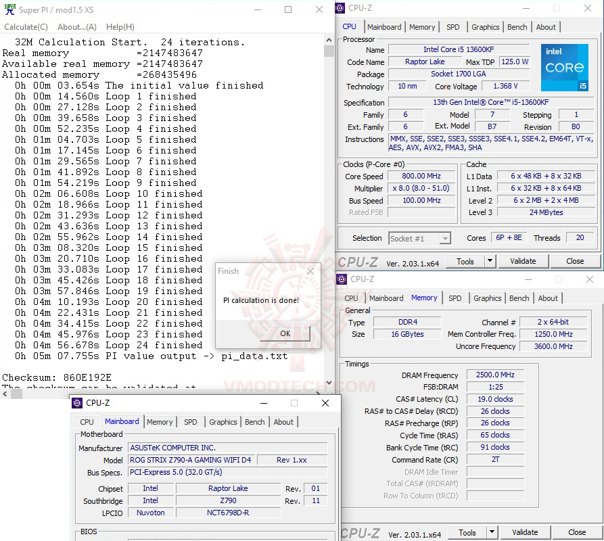Click the CPU-Z icon on the Mainboard window
Viewport: 604px width, 541px height.
pyautogui.click(x=76, y=402)
